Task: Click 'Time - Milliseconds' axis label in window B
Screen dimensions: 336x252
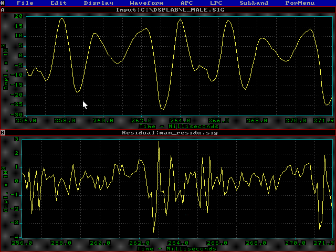Action: [x=176, y=249]
